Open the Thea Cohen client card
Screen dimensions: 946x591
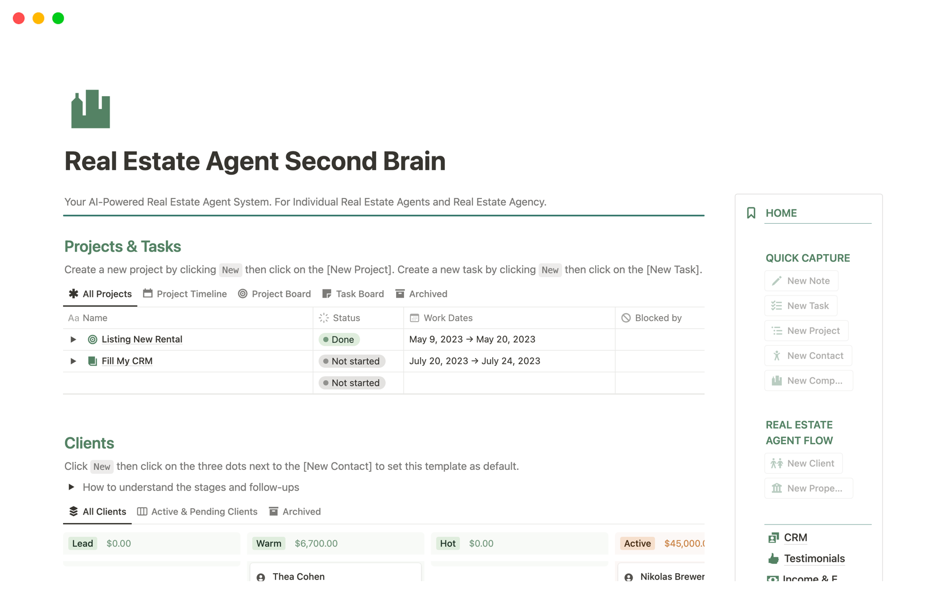coord(299,576)
